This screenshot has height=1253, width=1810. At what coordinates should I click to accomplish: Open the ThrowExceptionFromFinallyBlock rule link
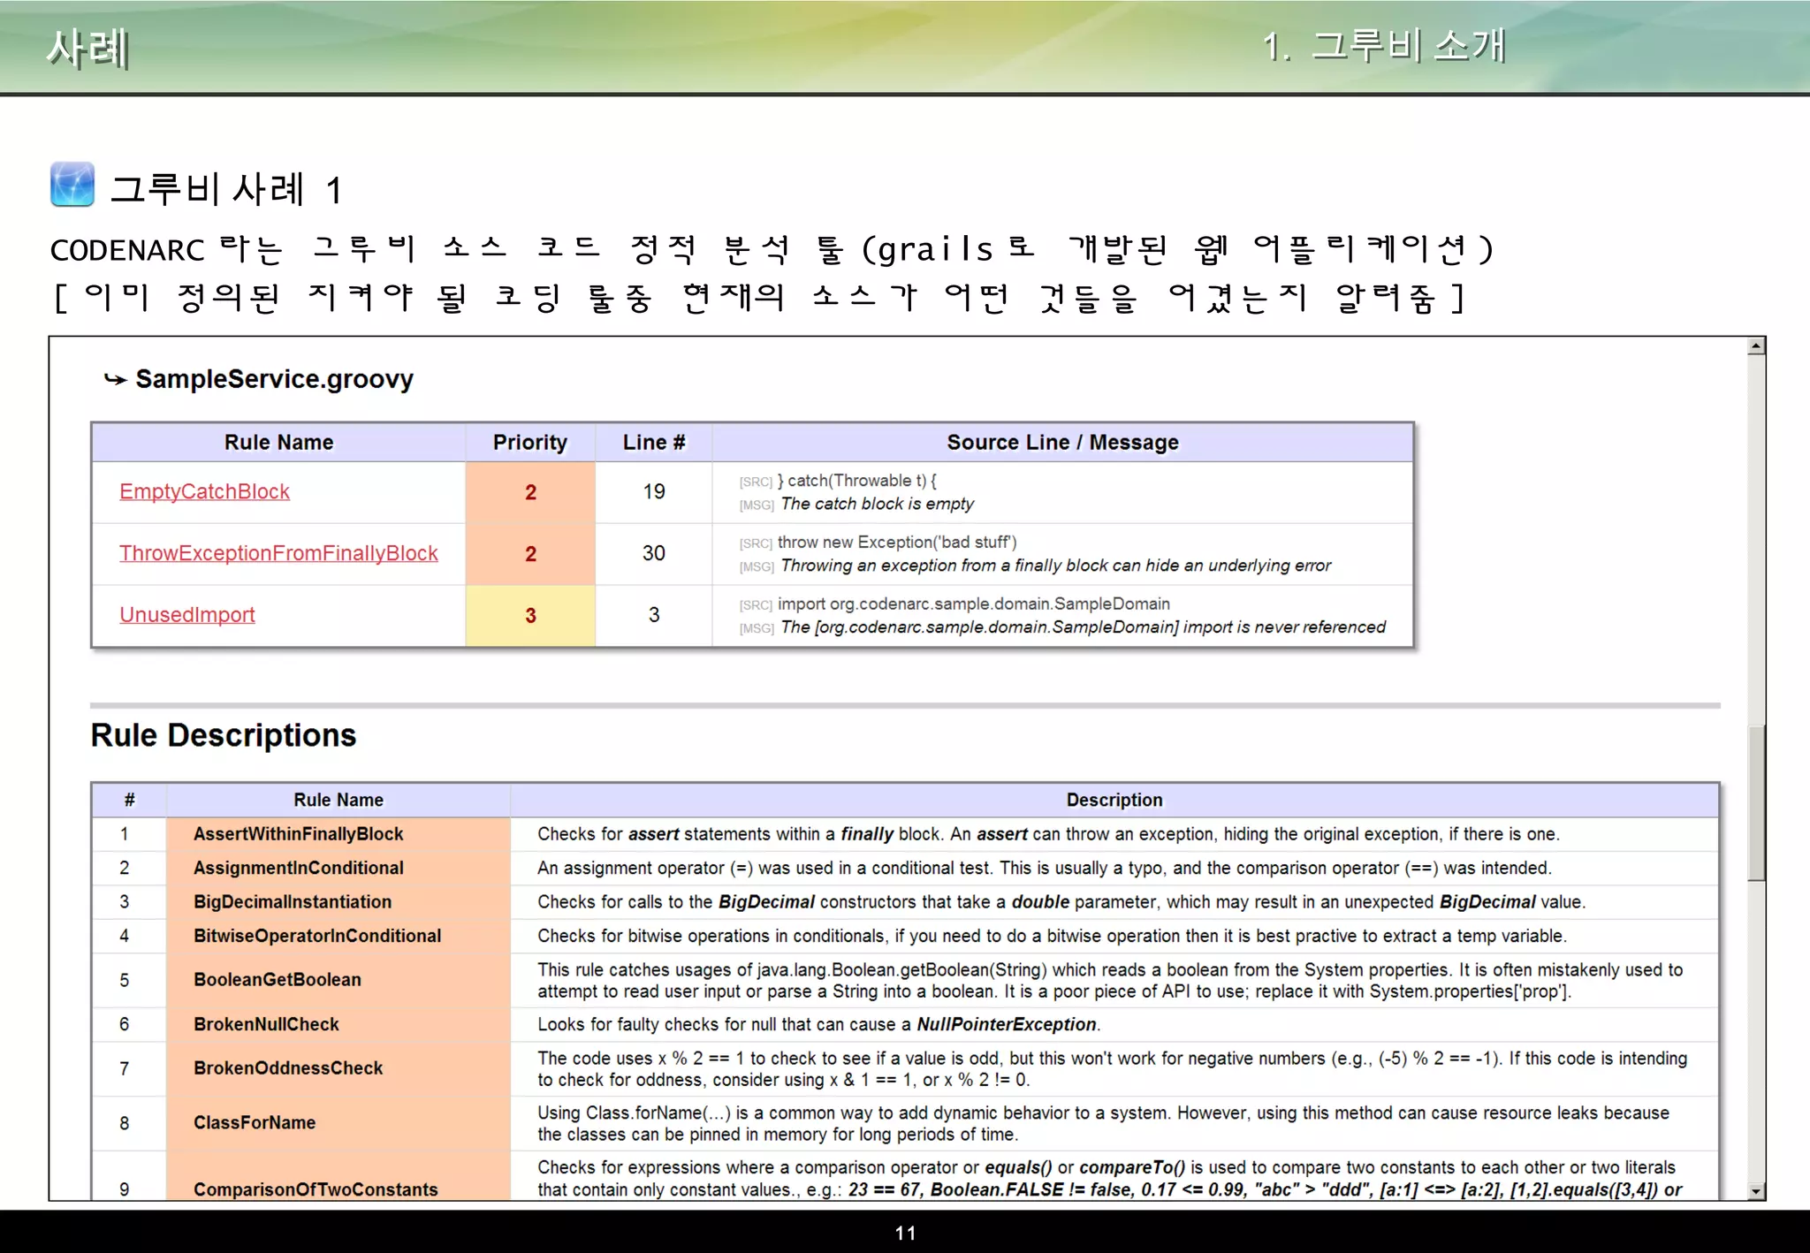point(278,553)
